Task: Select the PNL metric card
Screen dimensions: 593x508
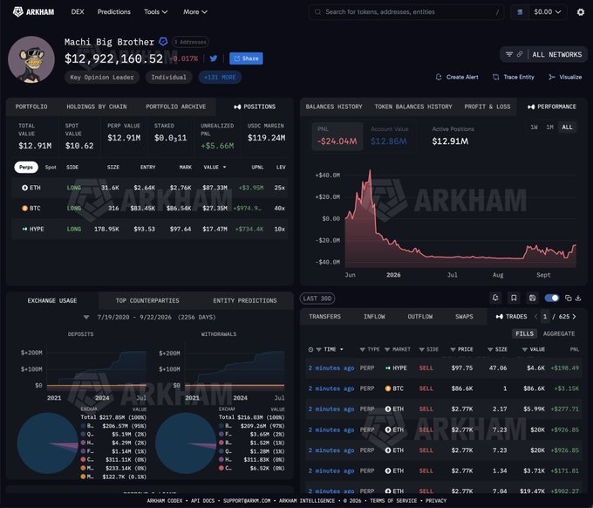Action: (337, 137)
